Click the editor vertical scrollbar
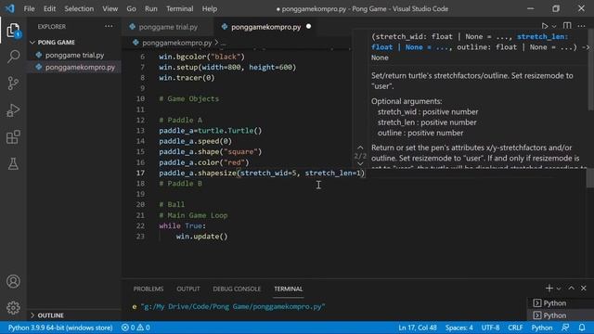 [x=590, y=178]
